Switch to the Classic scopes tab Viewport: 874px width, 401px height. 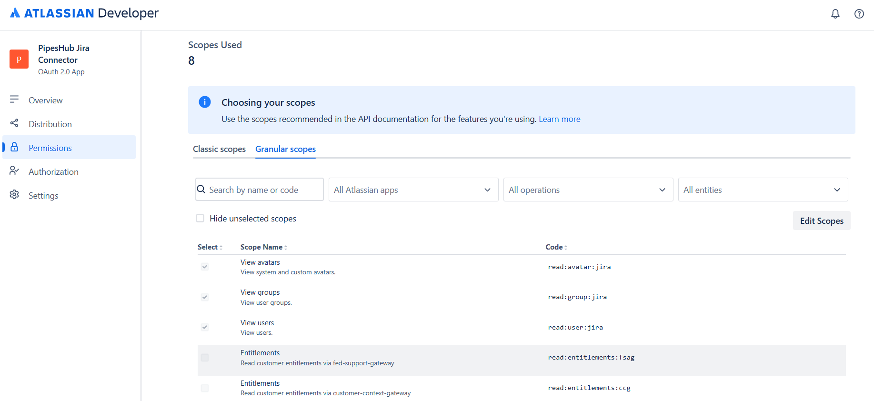click(x=219, y=149)
